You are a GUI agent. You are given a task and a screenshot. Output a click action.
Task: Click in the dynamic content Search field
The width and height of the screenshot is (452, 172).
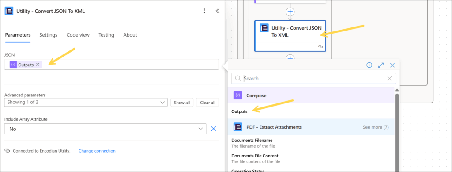pos(314,78)
